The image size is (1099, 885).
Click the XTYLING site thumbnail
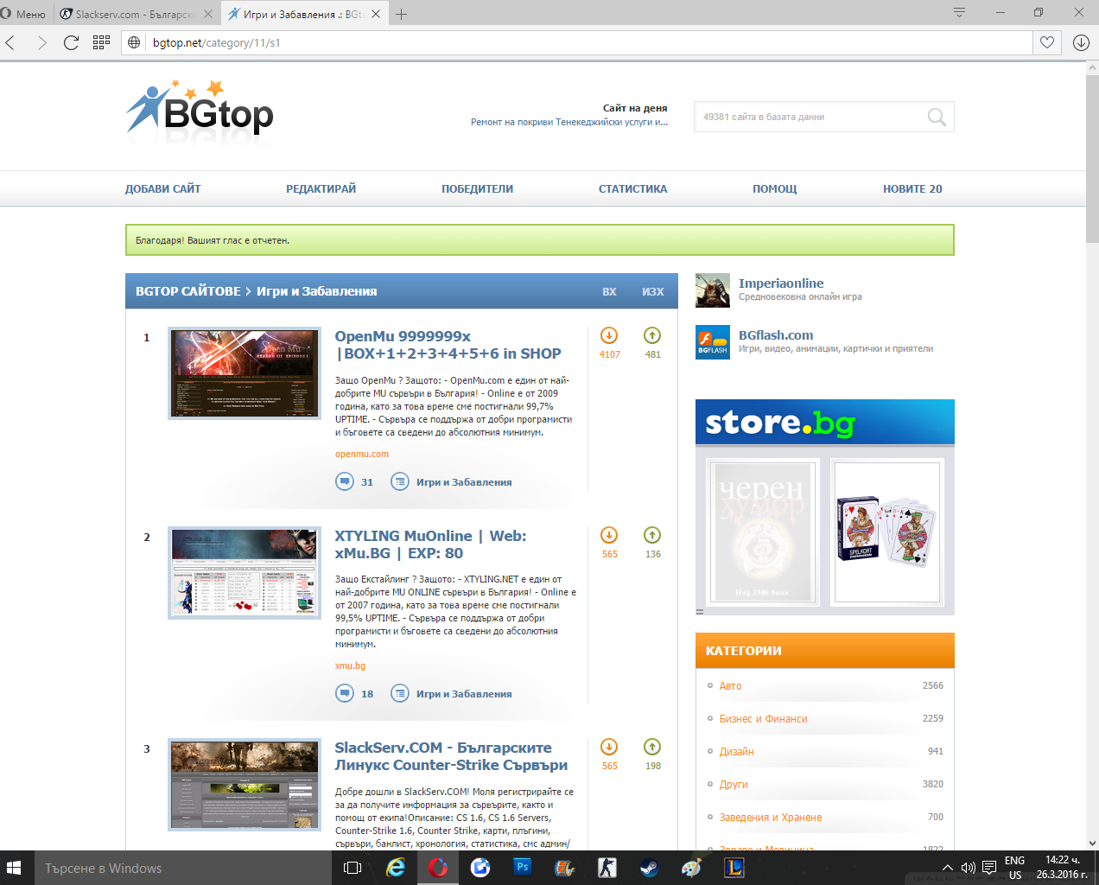tap(245, 573)
